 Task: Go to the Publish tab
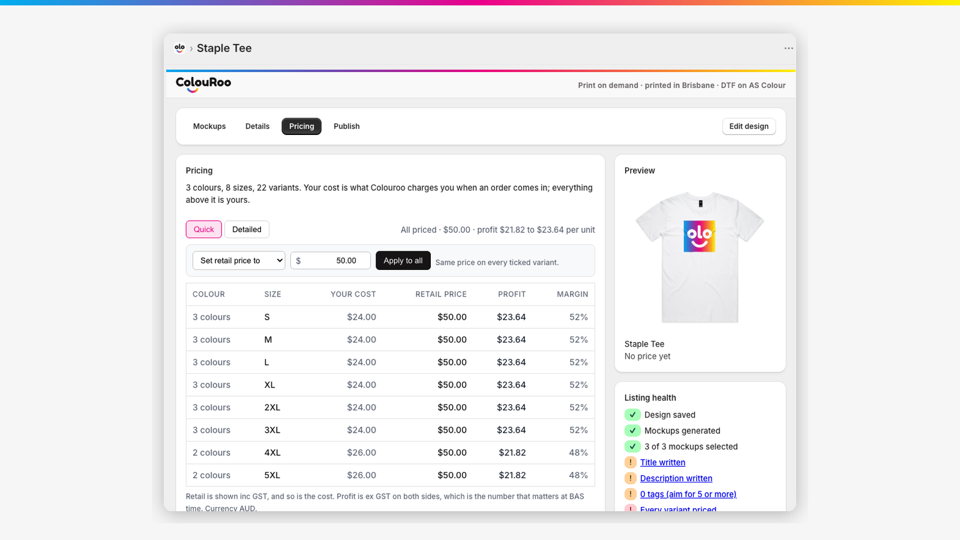click(x=347, y=127)
